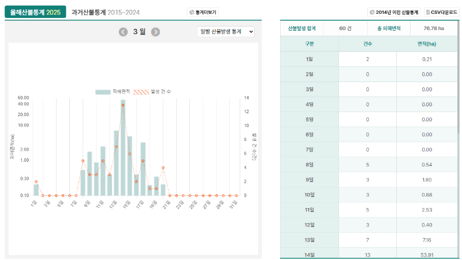This screenshot has height=260, width=462.
Task: Click the 통계더보기 pie chart icon
Action: coord(192,12)
